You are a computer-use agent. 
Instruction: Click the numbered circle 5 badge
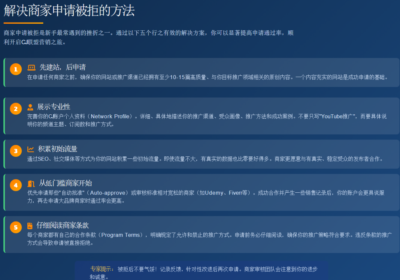[x=16, y=227]
